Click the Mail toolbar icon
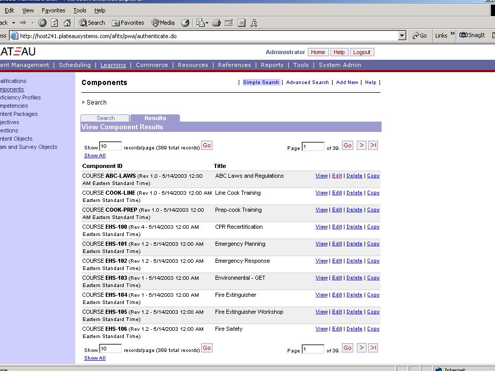 [x=200, y=23]
